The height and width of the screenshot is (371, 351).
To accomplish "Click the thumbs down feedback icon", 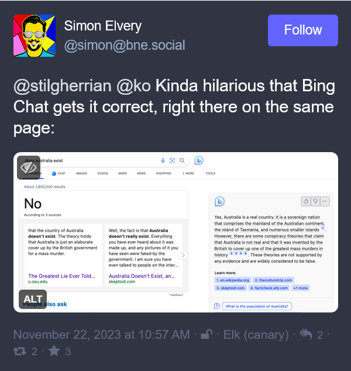I will click(x=315, y=201).
